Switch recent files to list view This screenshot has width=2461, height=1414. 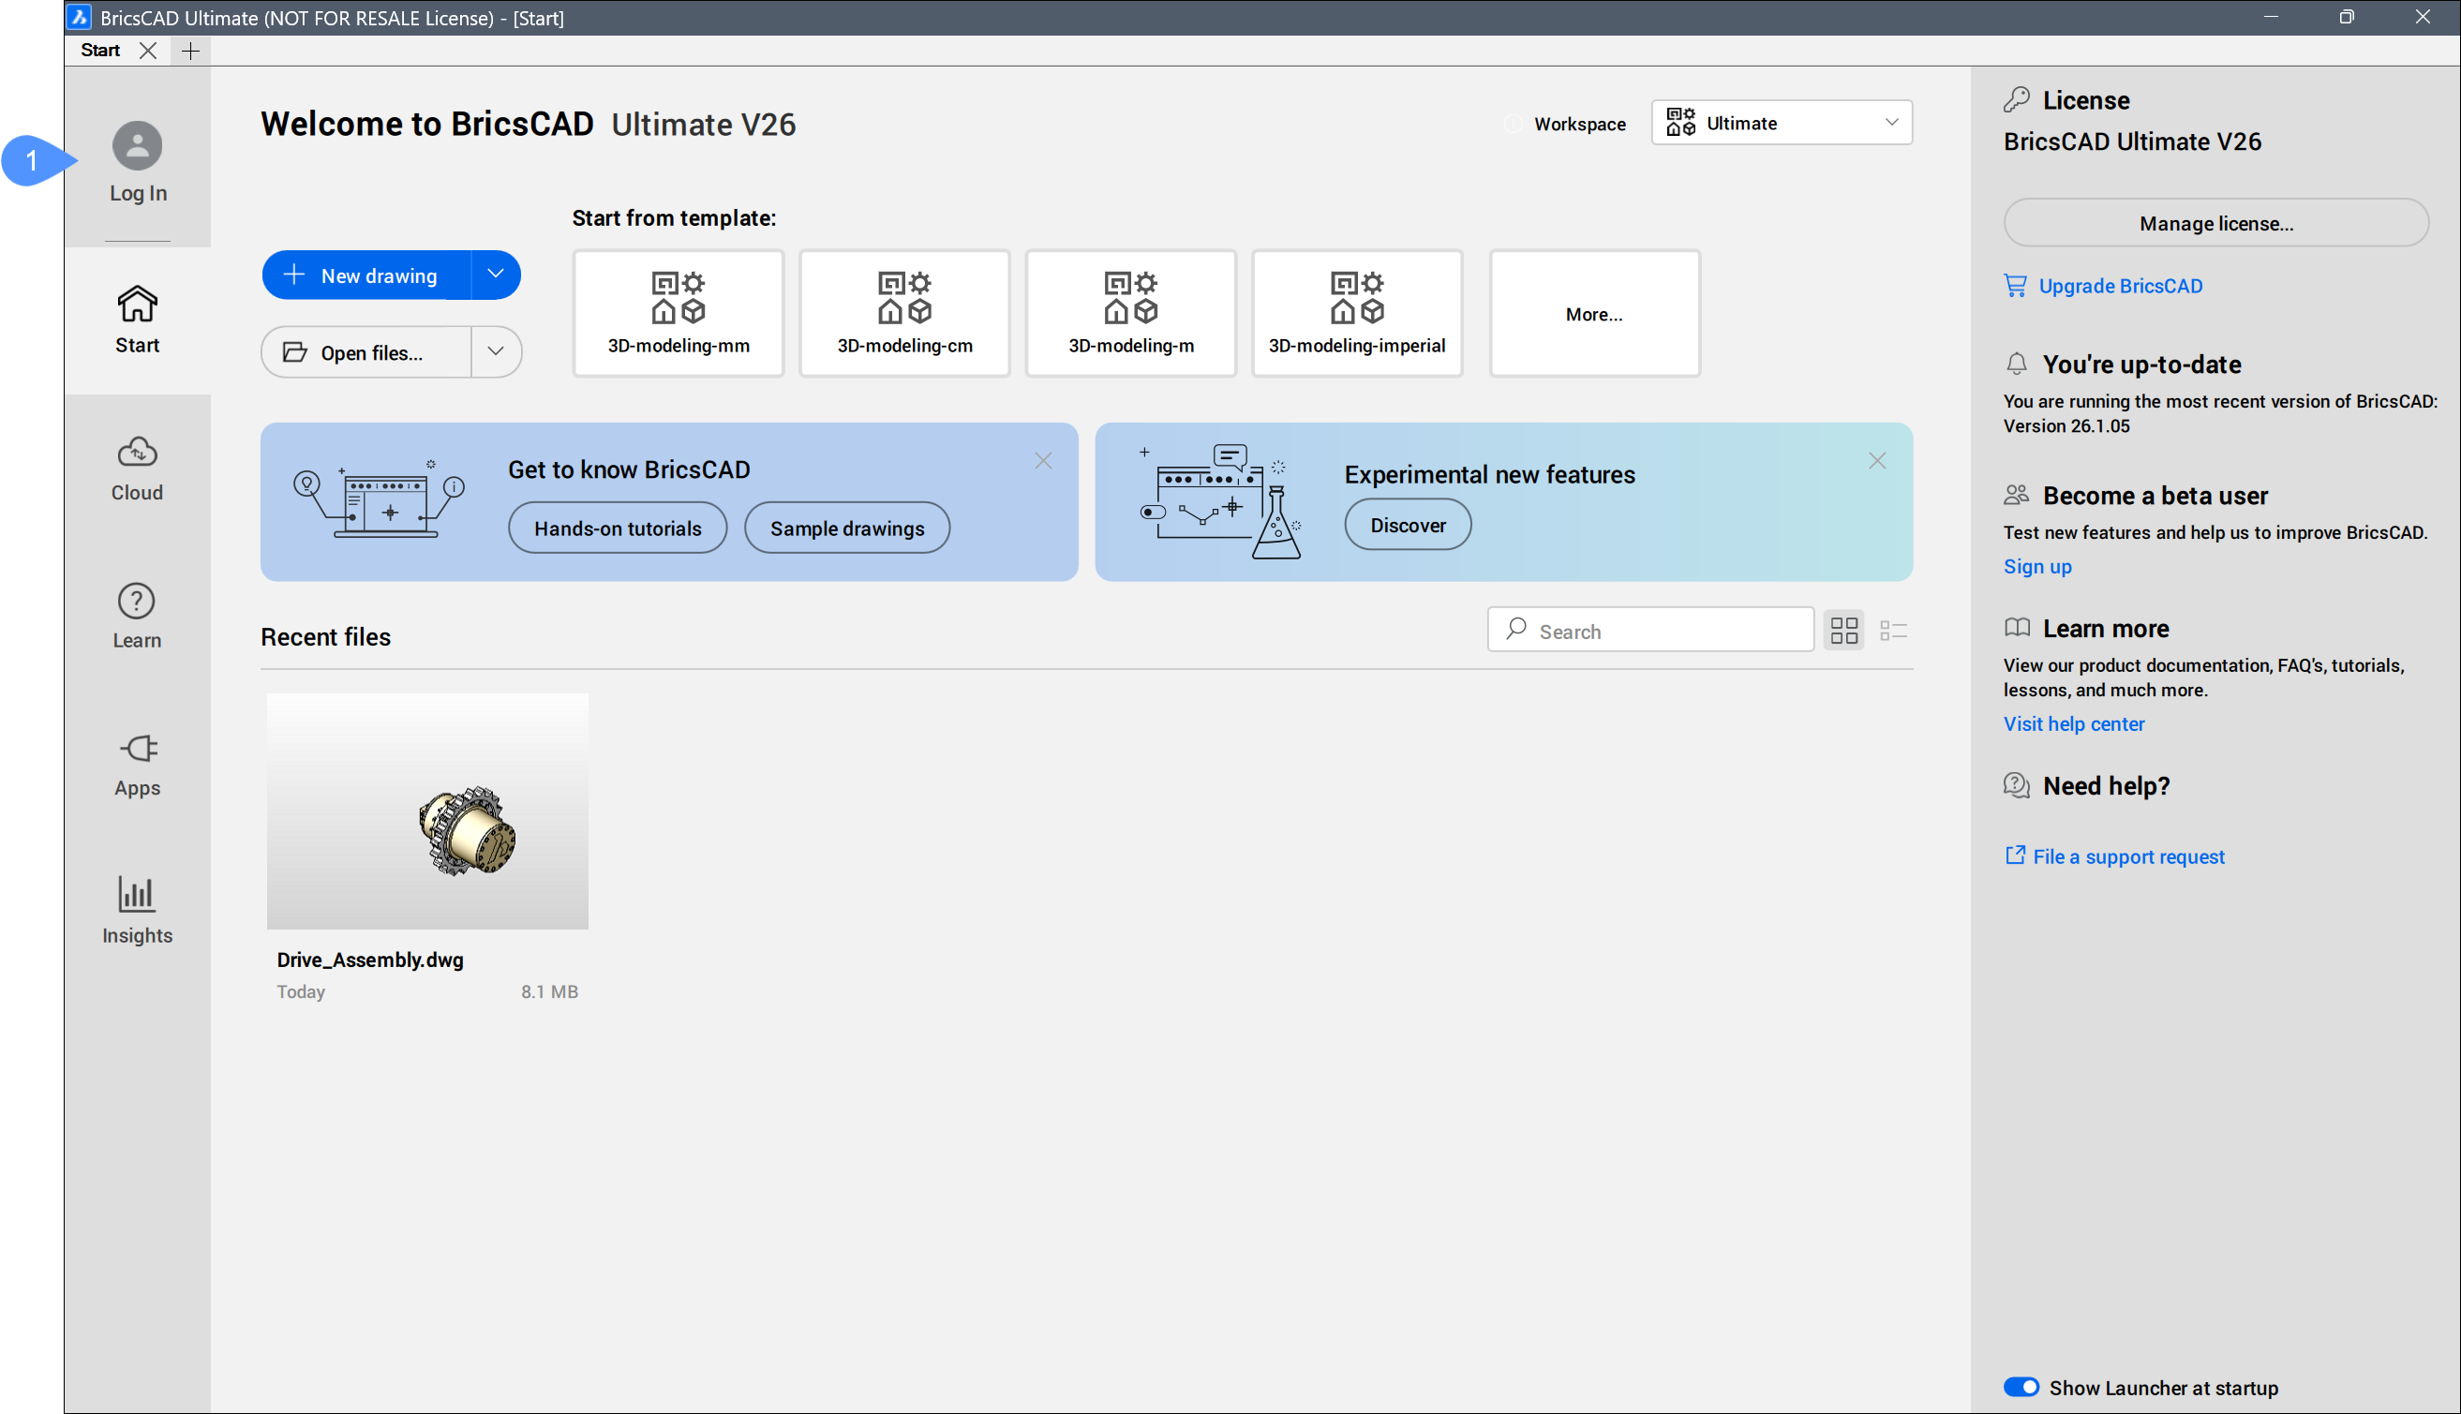click(1893, 632)
